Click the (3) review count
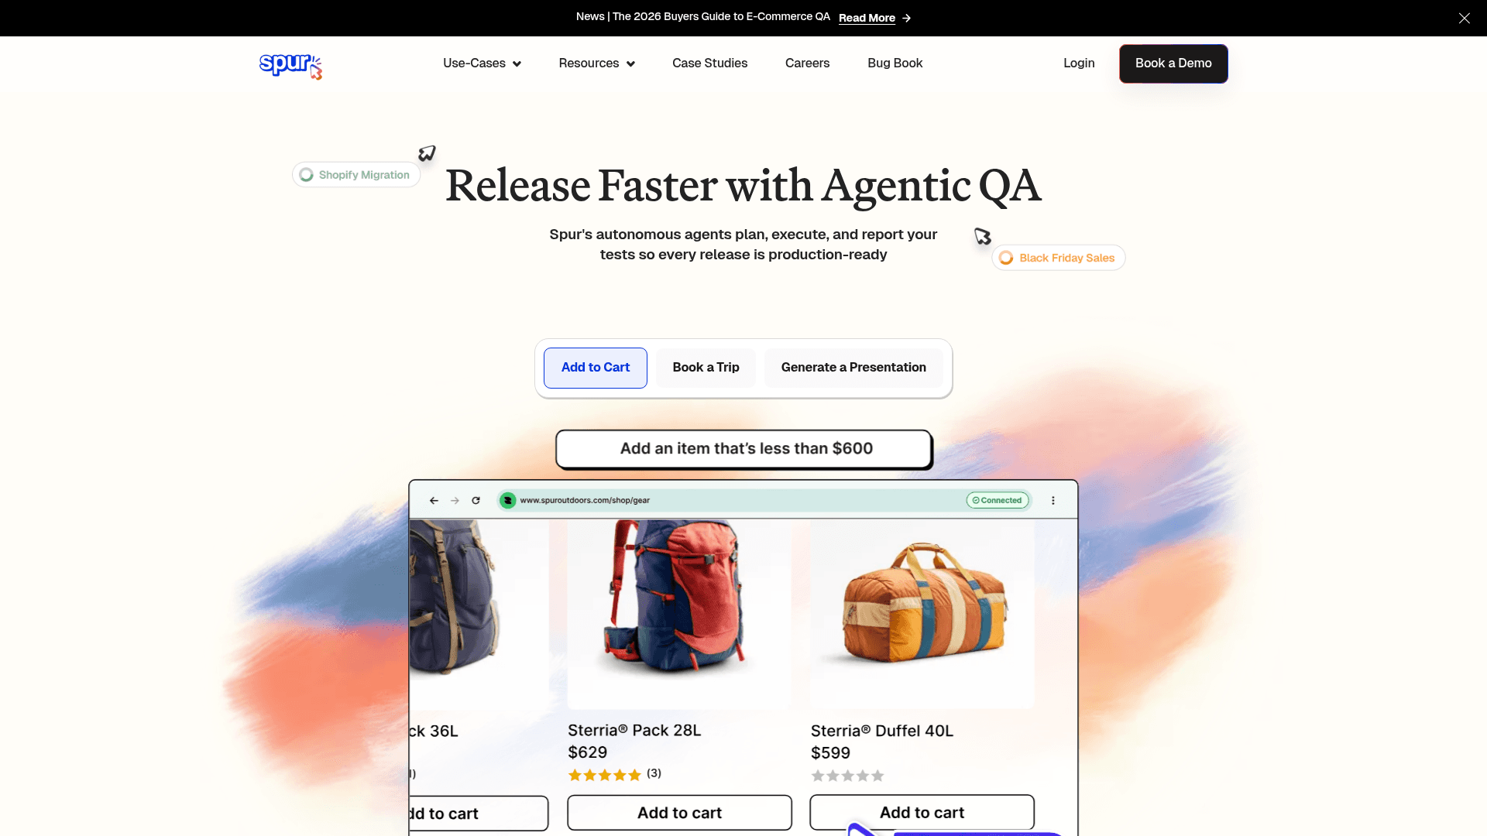This screenshot has height=836, width=1487. click(x=654, y=773)
